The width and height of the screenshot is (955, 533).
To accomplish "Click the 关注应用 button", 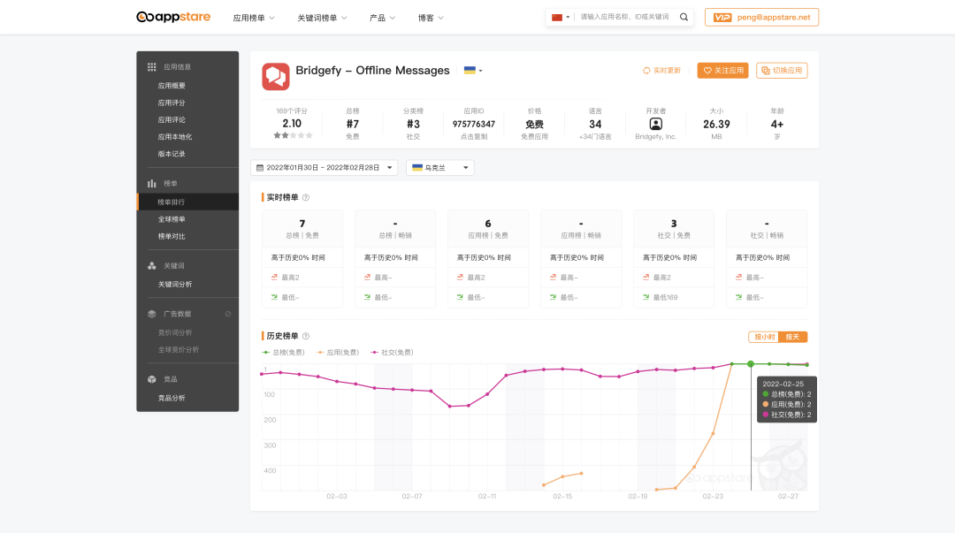I will click(722, 71).
